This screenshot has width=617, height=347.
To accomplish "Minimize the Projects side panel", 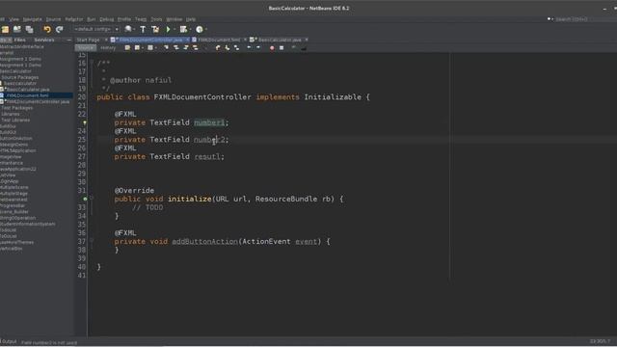I will coord(69,40).
